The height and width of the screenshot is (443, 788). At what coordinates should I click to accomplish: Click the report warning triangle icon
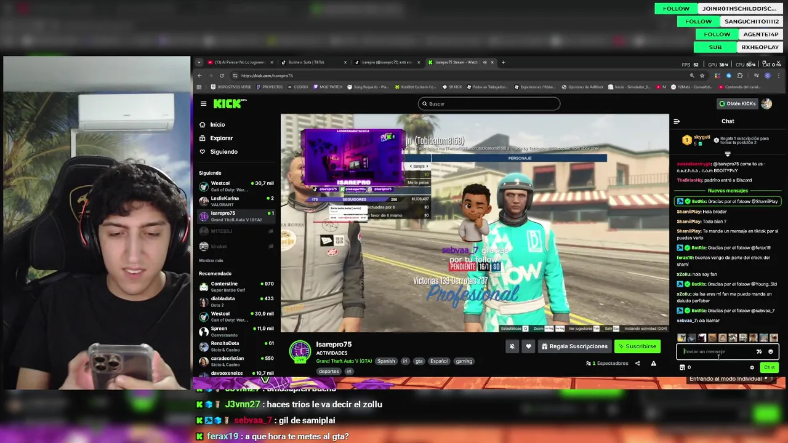pyautogui.click(x=653, y=363)
